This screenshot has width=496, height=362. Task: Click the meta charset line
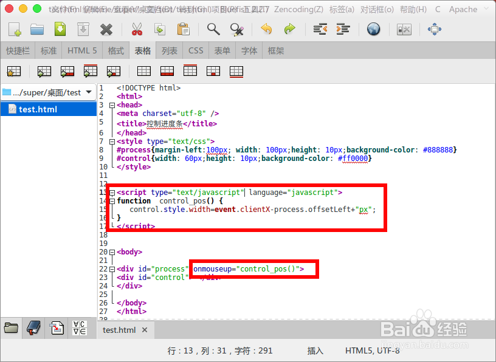click(168, 114)
